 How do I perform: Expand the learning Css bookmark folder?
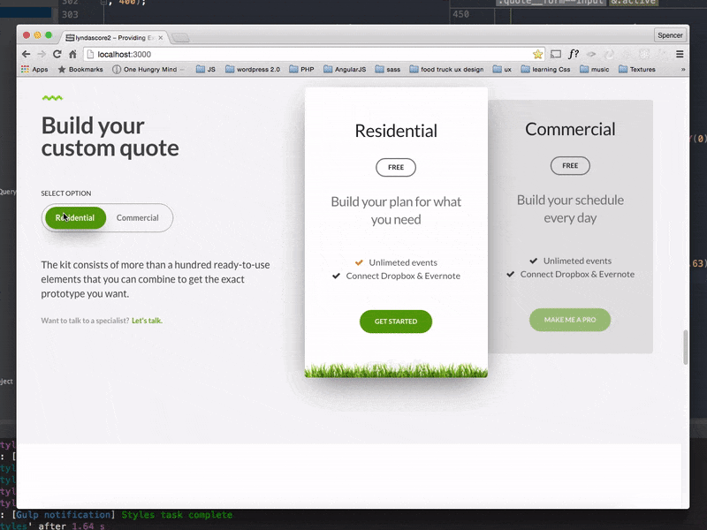click(x=545, y=70)
